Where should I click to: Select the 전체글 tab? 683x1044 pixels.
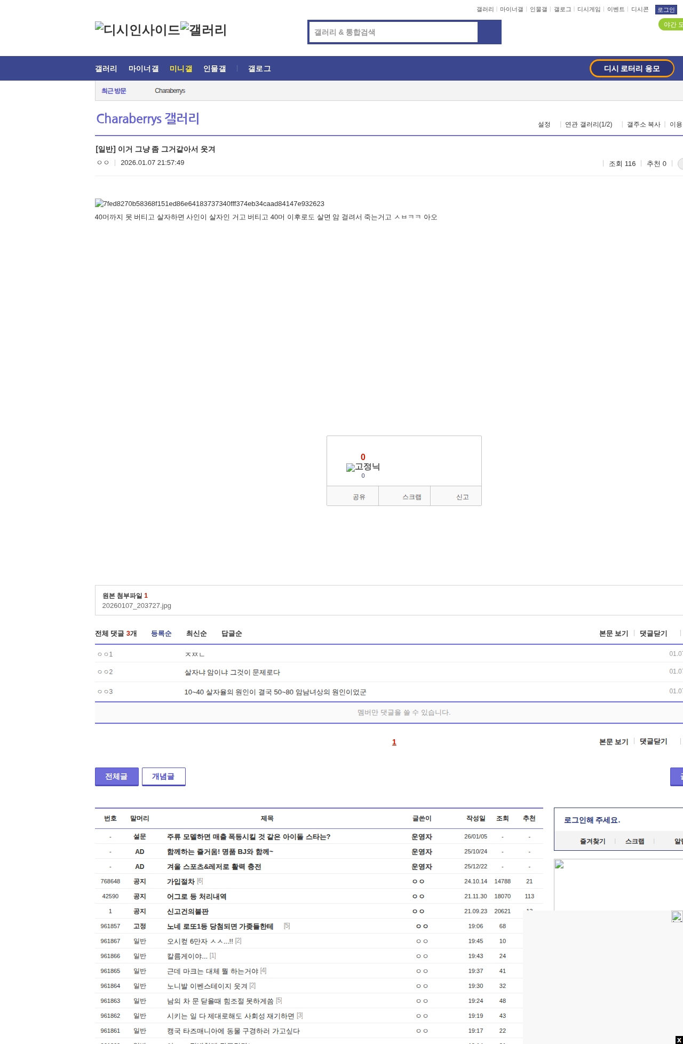click(116, 777)
